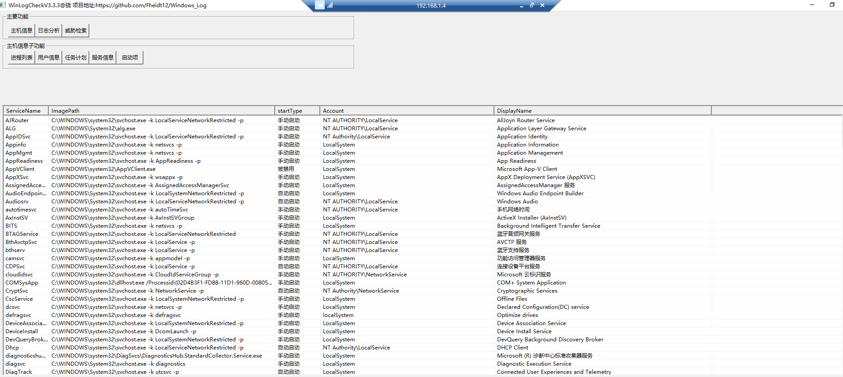Viewport: 843px width, 377px height.
Task: Select the Appinfo service name
Action: coord(16,145)
